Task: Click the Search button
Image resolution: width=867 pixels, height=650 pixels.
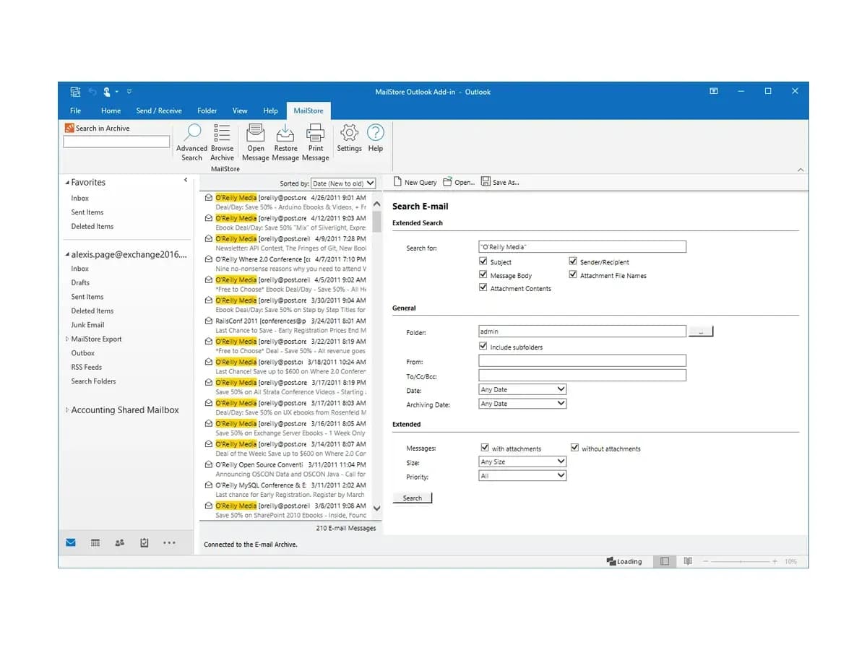Action: 412,498
